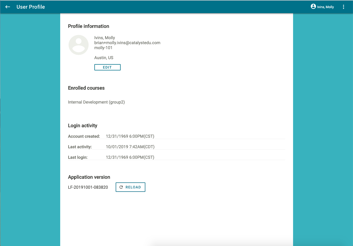Click the email address brian+molly.ivins@catalystedu.com
The height and width of the screenshot is (246, 353).
point(127,43)
